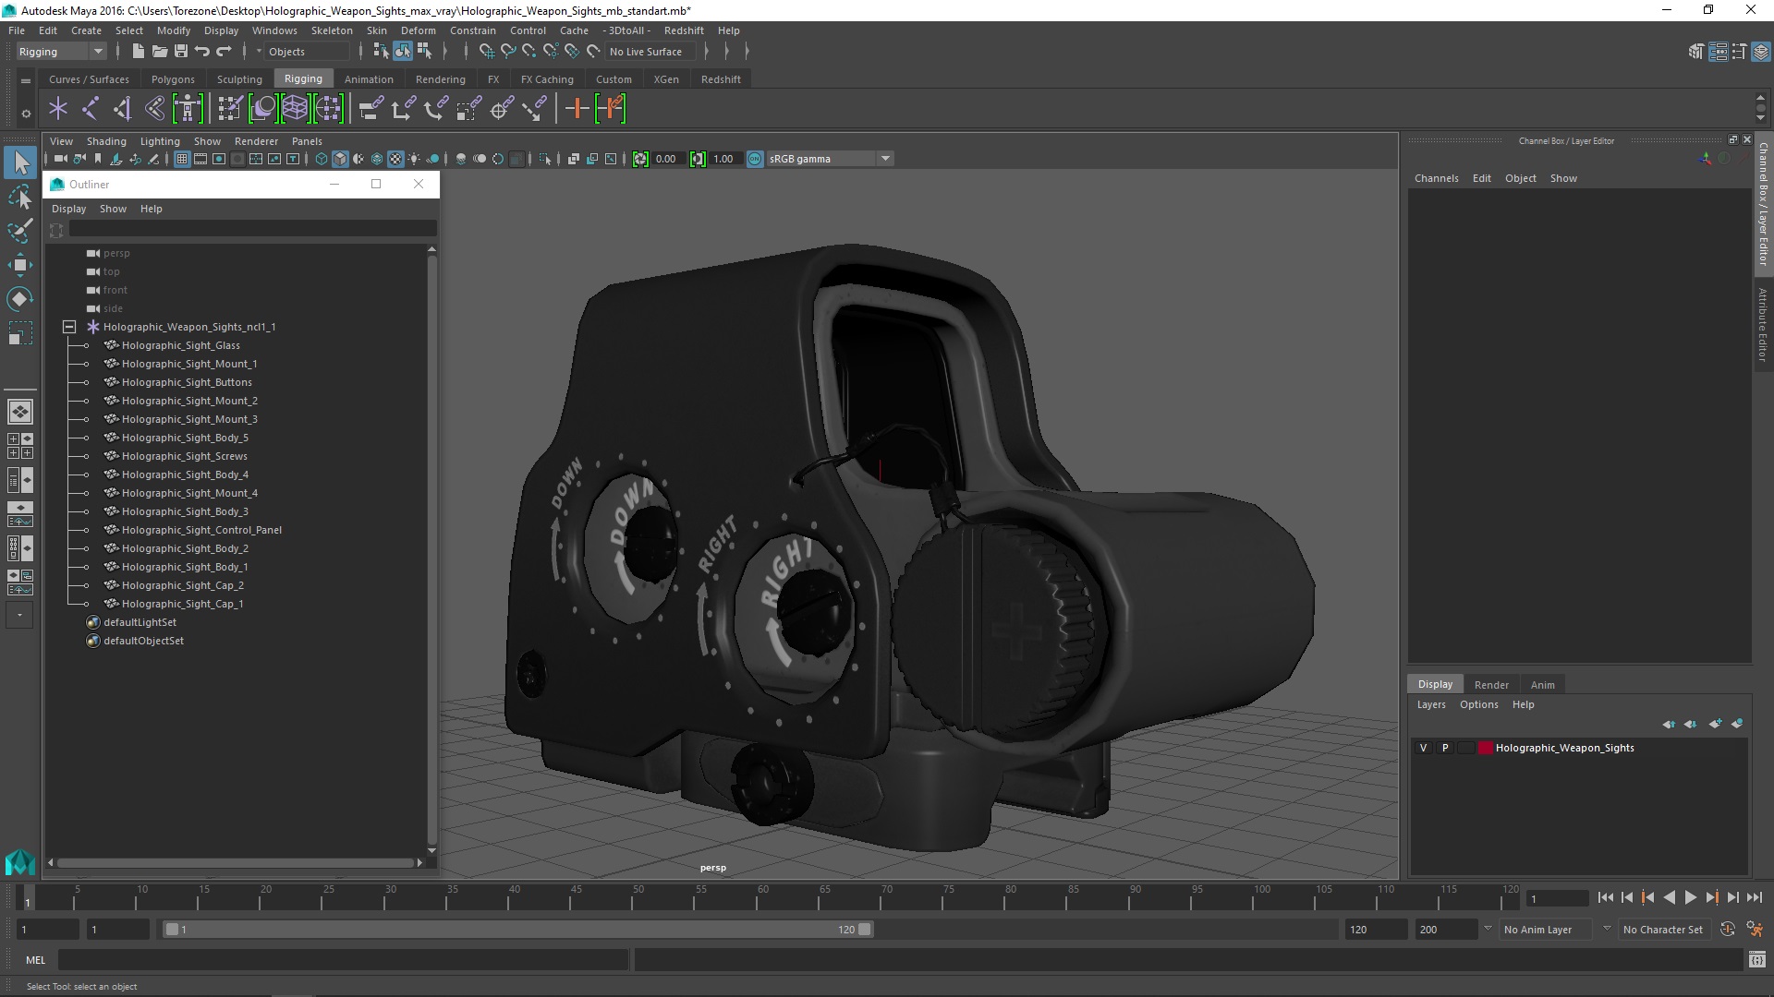Click the MEL command language button
The width and height of the screenshot is (1774, 997).
[x=35, y=960]
